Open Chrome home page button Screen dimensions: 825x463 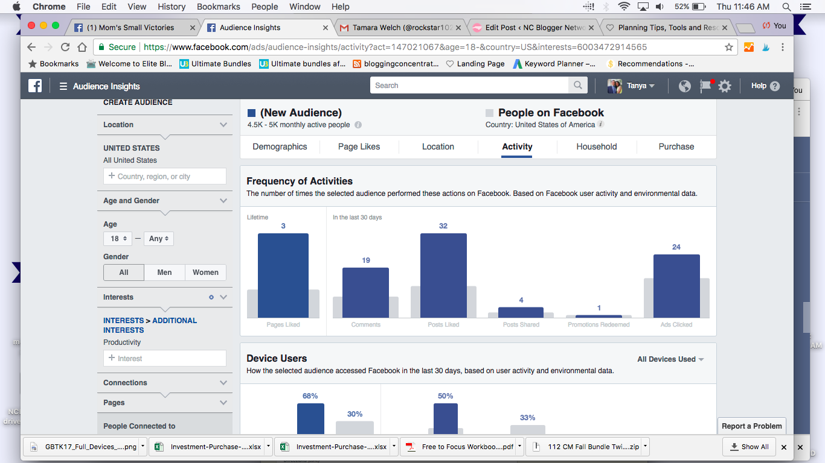(x=82, y=47)
